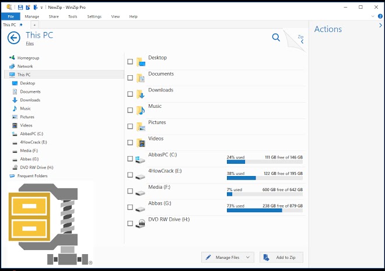Open the Manage Files dropdown arrow
This screenshot has height=271, width=385.
[248, 257]
